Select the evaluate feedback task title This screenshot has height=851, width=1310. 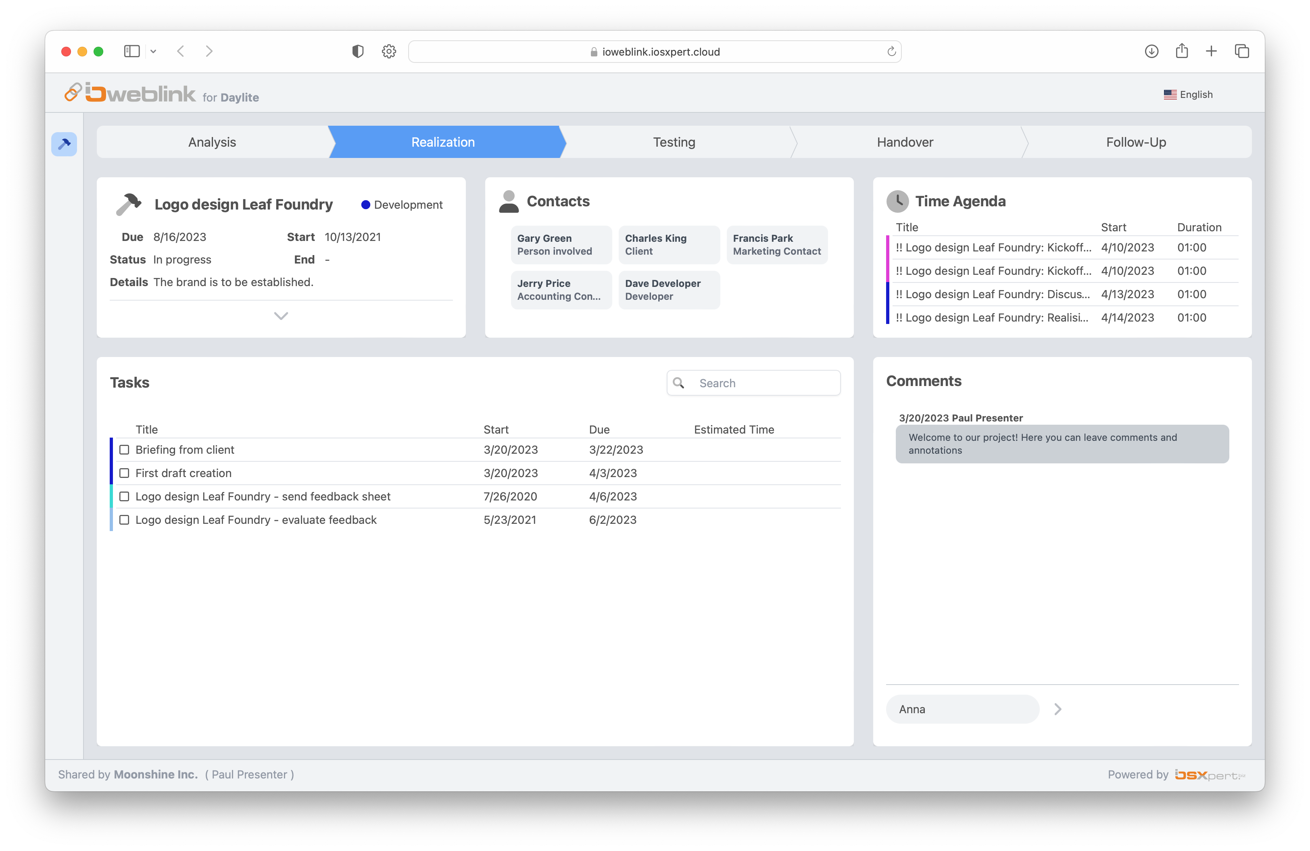click(256, 520)
